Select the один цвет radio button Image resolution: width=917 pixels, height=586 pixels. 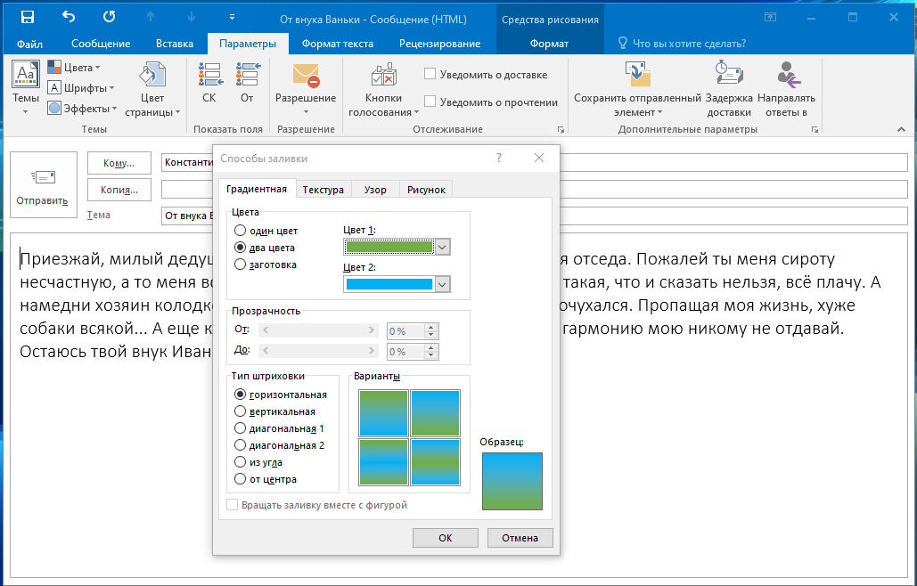(x=240, y=230)
